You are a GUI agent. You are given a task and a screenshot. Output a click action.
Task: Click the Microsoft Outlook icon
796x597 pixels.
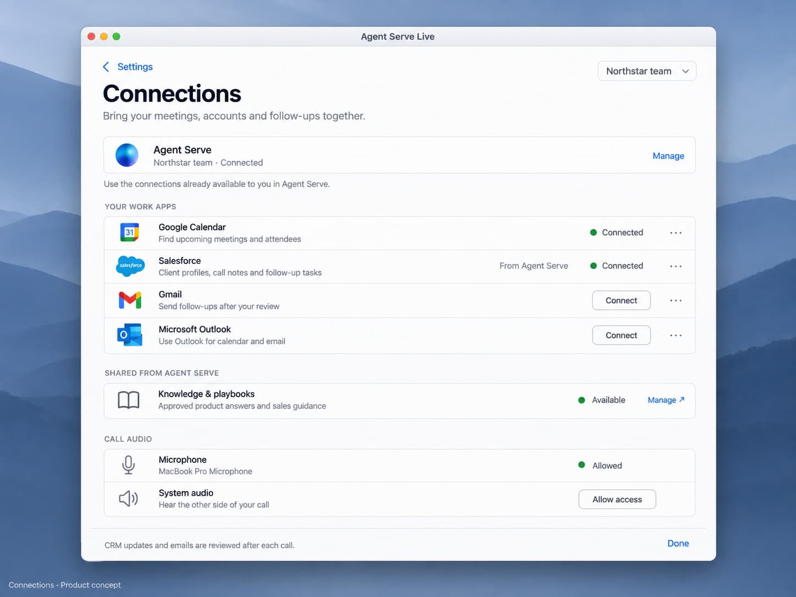click(x=130, y=335)
